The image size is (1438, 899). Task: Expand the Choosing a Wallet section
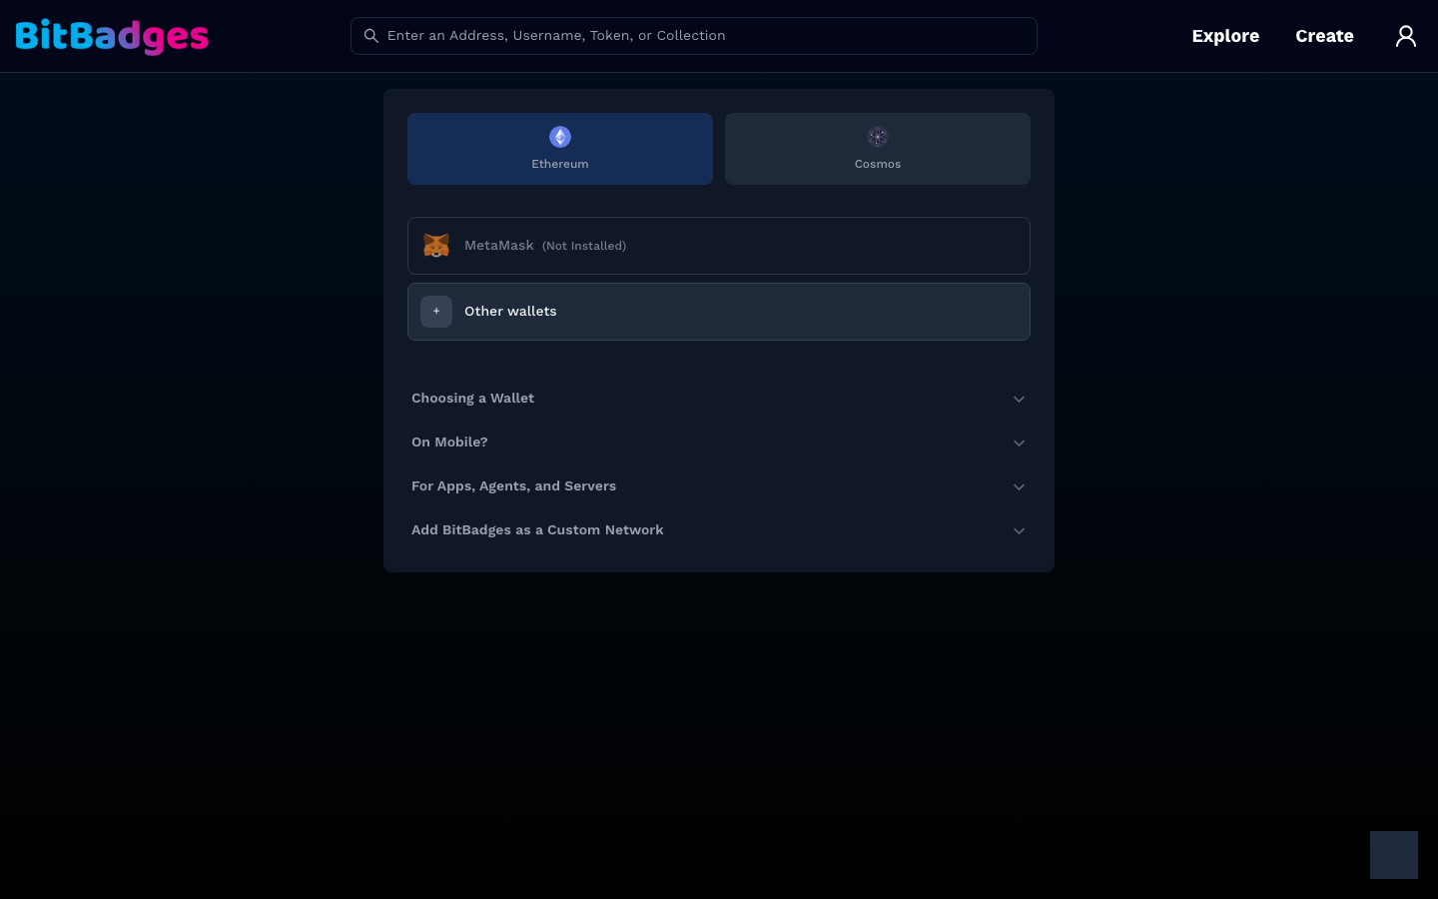719,399
